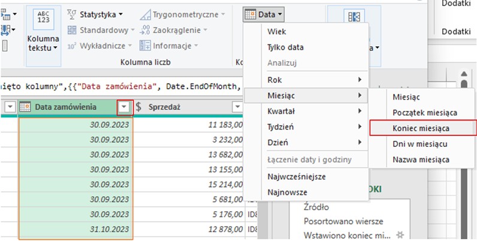Open the Statystyka dropdown
This screenshot has width=477, height=241.
point(121,14)
